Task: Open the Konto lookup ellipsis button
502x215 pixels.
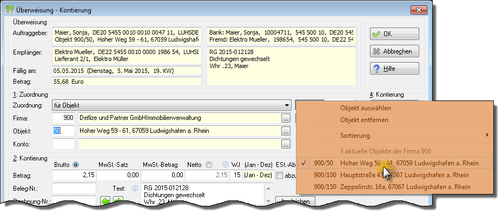Action: pos(286,144)
